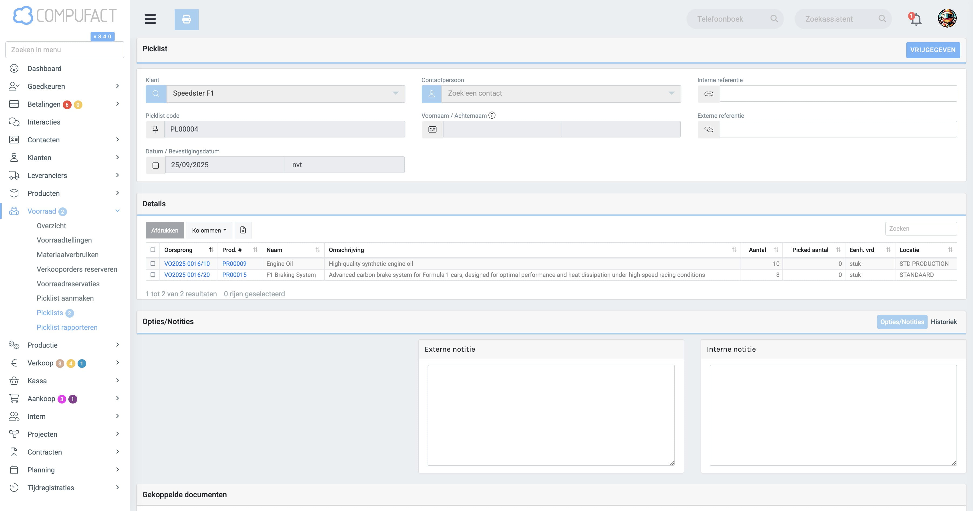Click the Compufact logo

[65, 15]
